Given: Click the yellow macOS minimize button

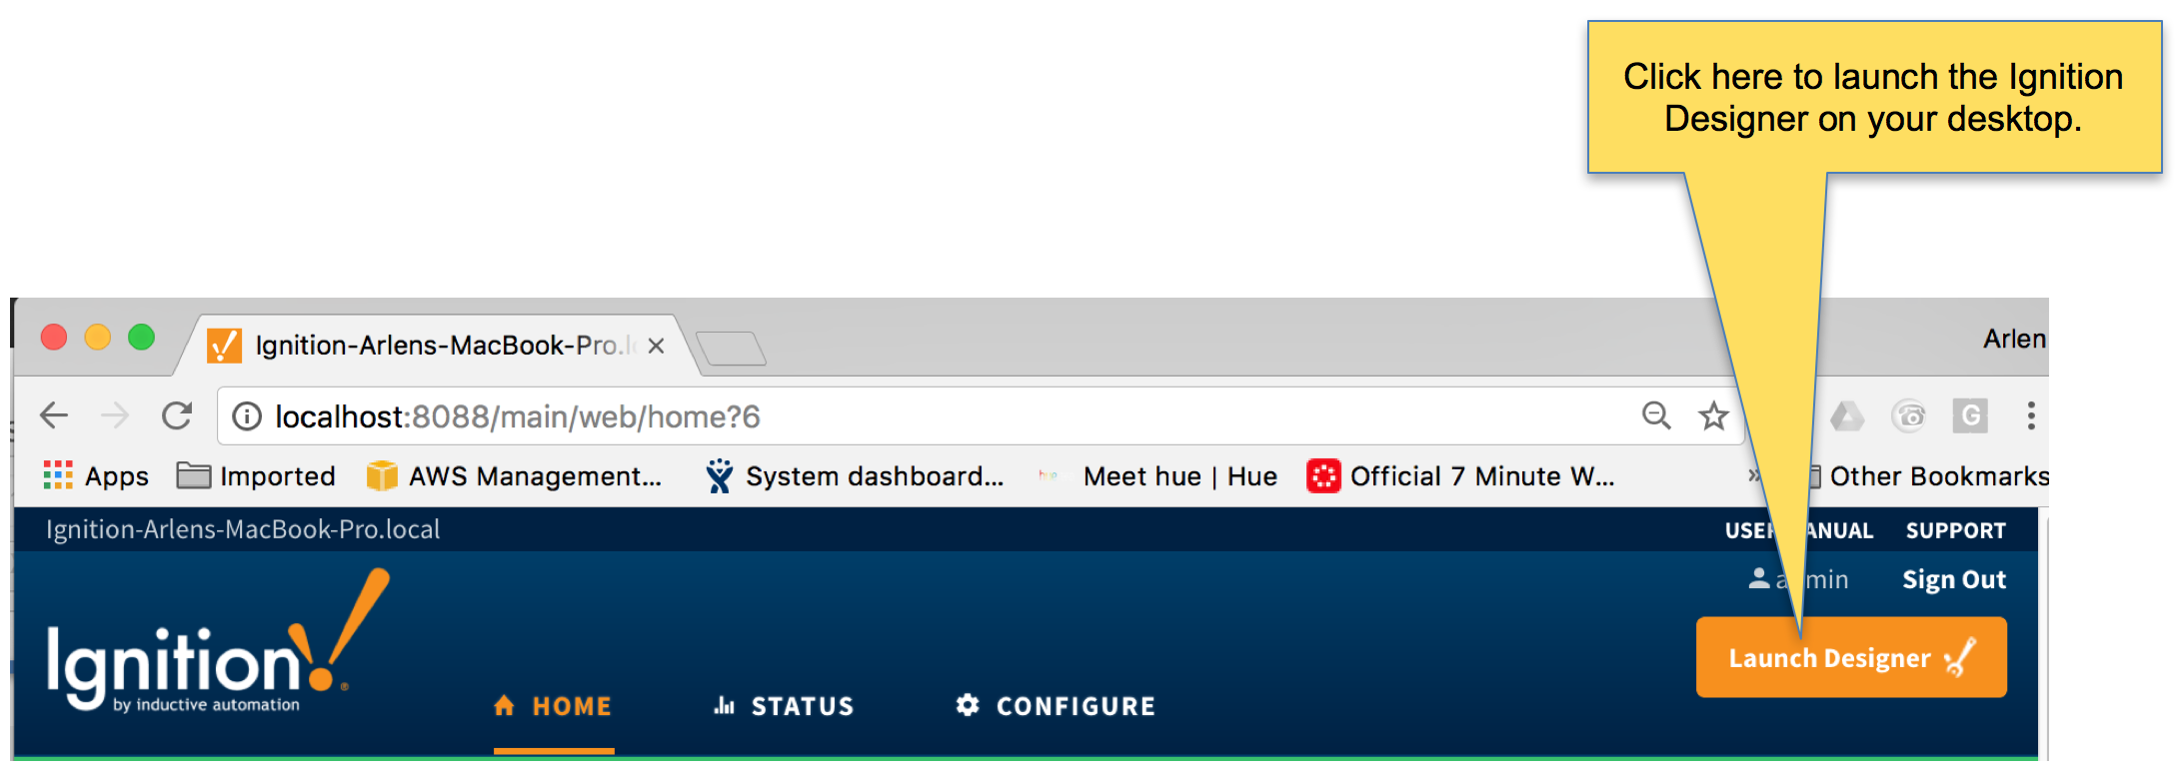Looking at the screenshot, I should (x=98, y=338).
